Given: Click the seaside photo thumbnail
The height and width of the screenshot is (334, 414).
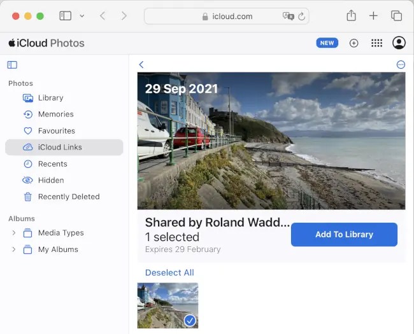Looking at the screenshot, I should [168, 305].
